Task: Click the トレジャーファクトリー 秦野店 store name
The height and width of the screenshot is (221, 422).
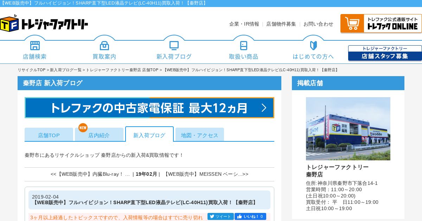Action: (337, 170)
